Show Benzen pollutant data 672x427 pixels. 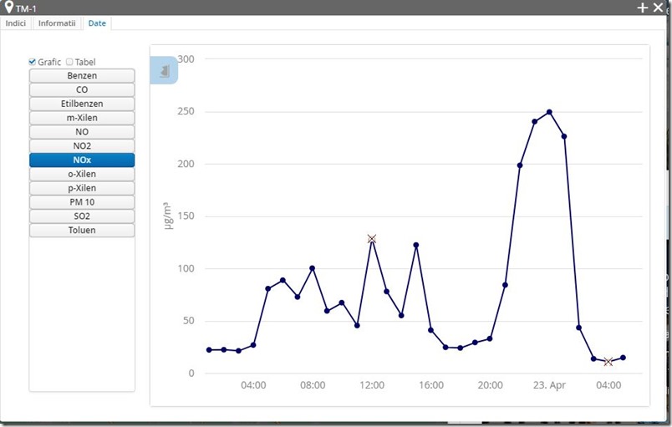[82, 76]
